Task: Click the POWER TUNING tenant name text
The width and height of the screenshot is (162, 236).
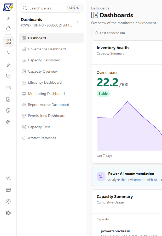Action: click(46, 25)
